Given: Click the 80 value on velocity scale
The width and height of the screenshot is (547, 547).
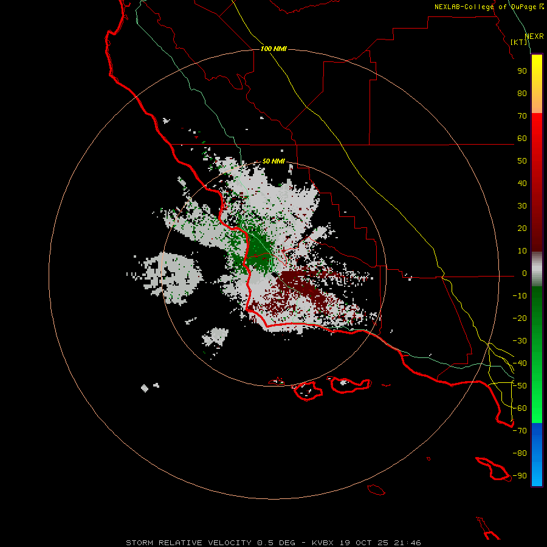Looking at the screenshot, I should (522, 94).
